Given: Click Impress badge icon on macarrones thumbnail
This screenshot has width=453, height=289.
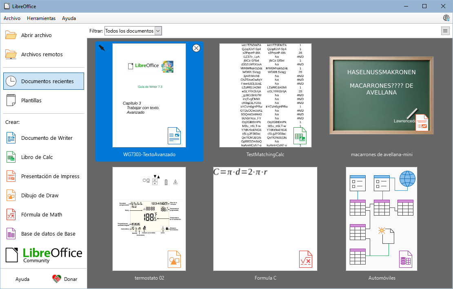Looking at the screenshot, I should [x=422, y=123].
